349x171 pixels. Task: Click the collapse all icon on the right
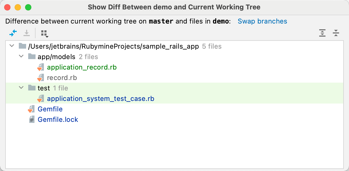click(x=336, y=33)
